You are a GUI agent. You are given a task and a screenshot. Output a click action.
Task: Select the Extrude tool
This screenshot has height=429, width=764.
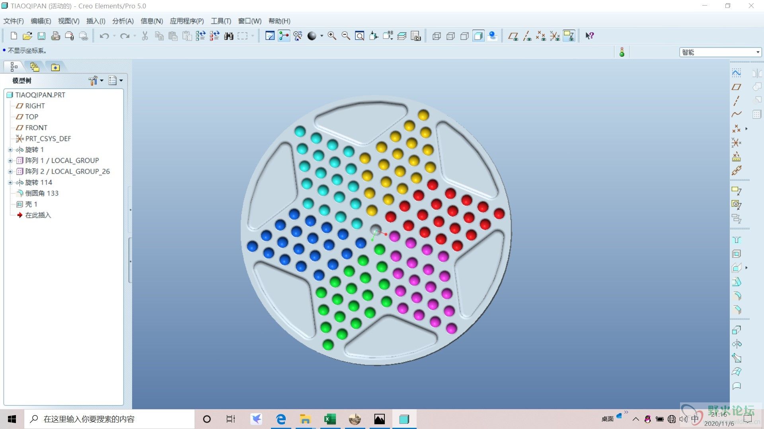(737, 330)
